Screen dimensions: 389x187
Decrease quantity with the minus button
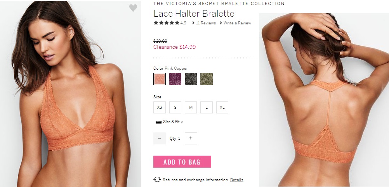tap(159, 138)
